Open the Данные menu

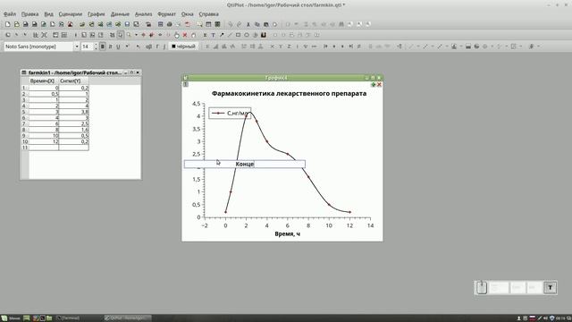(x=120, y=14)
